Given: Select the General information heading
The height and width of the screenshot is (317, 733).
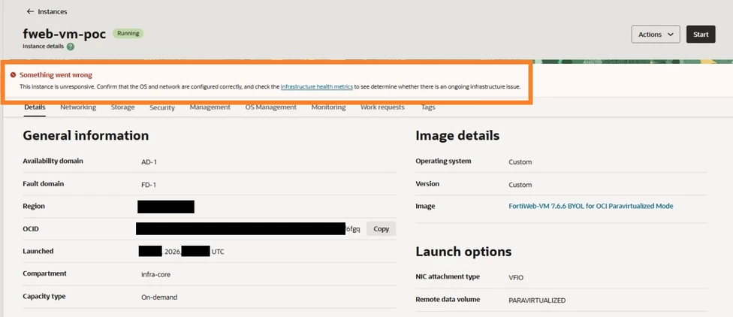Looking at the screenshot, I should click(86, 136).
